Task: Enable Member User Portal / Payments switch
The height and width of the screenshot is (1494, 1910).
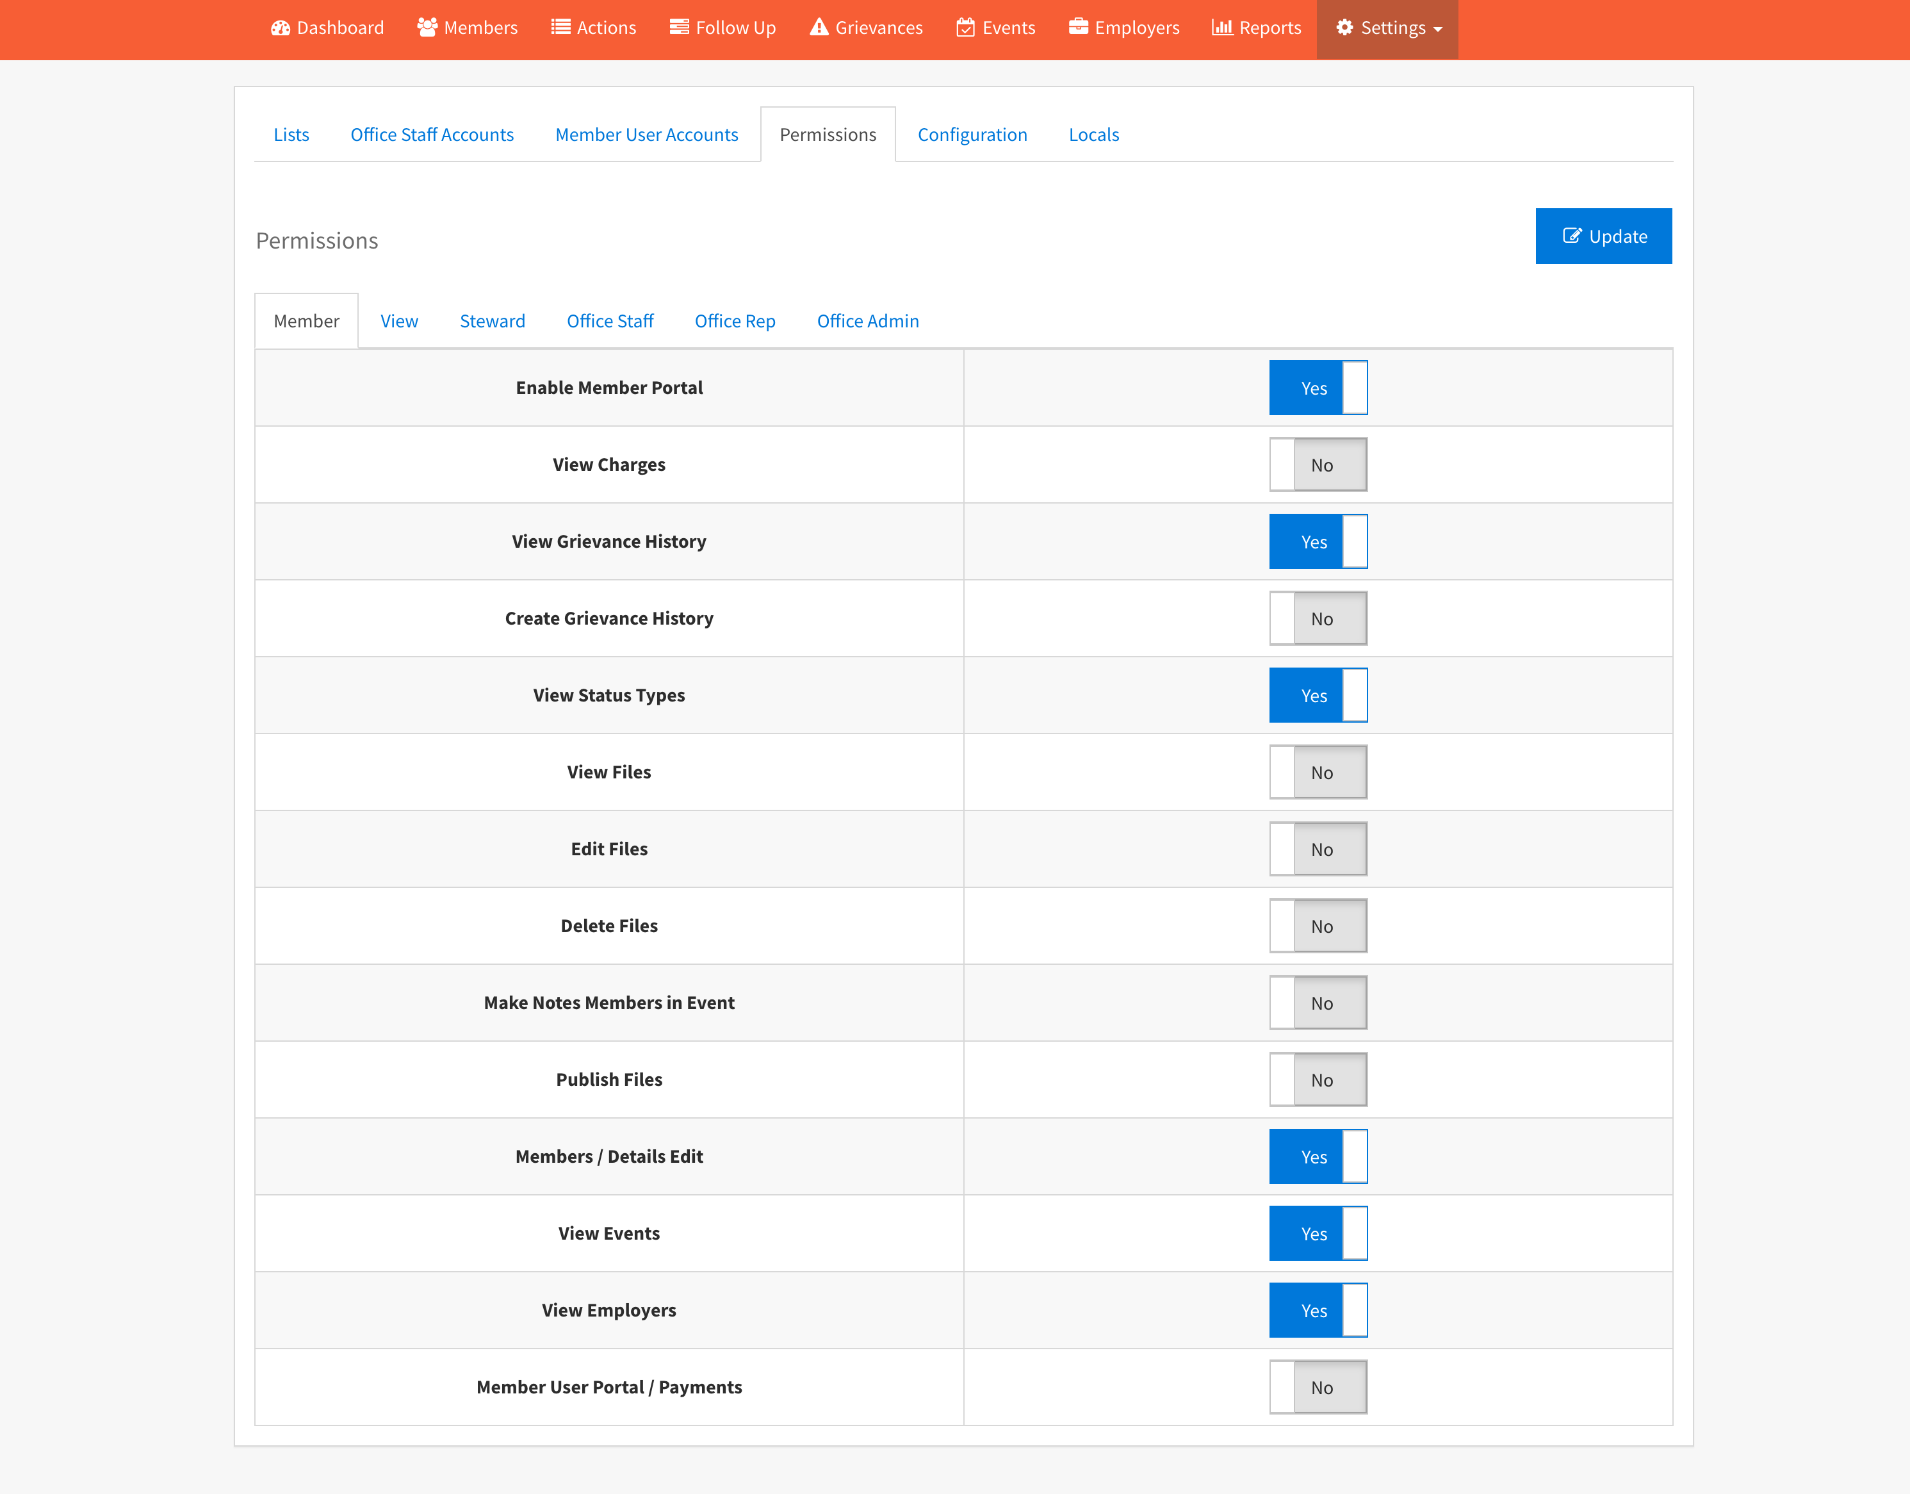Action: [1318, 1387]
